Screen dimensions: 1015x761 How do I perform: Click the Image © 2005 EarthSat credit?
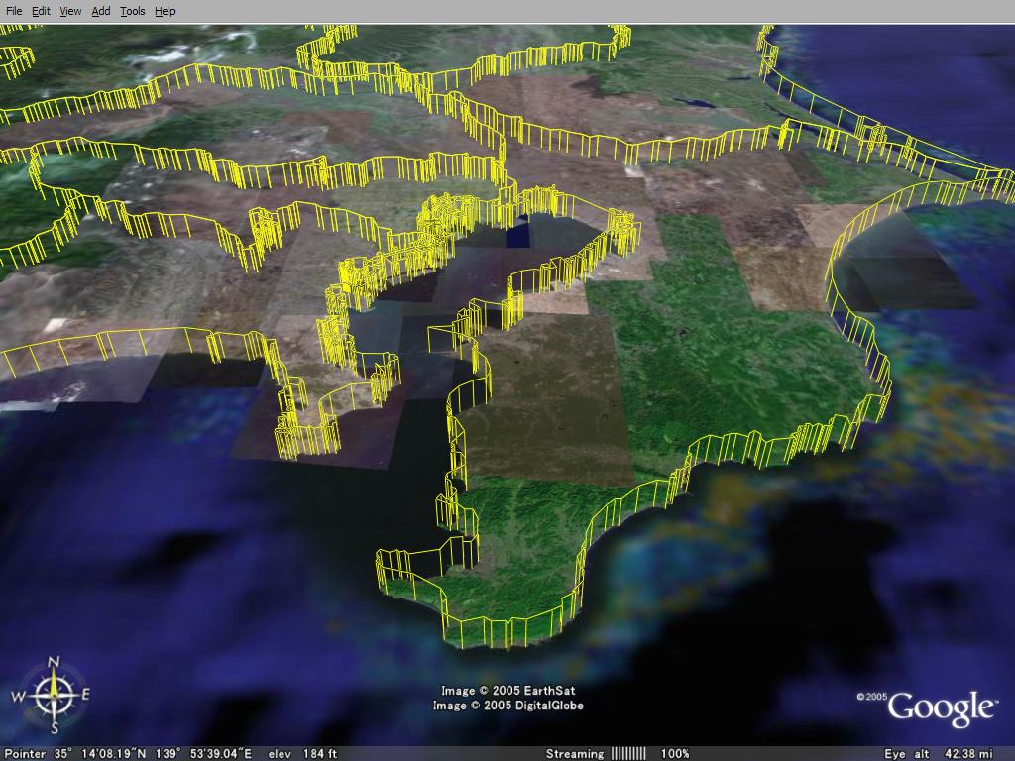(x=508, y=691)
